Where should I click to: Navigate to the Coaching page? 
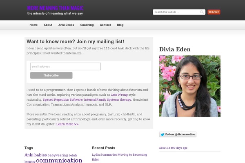point(87,25)
